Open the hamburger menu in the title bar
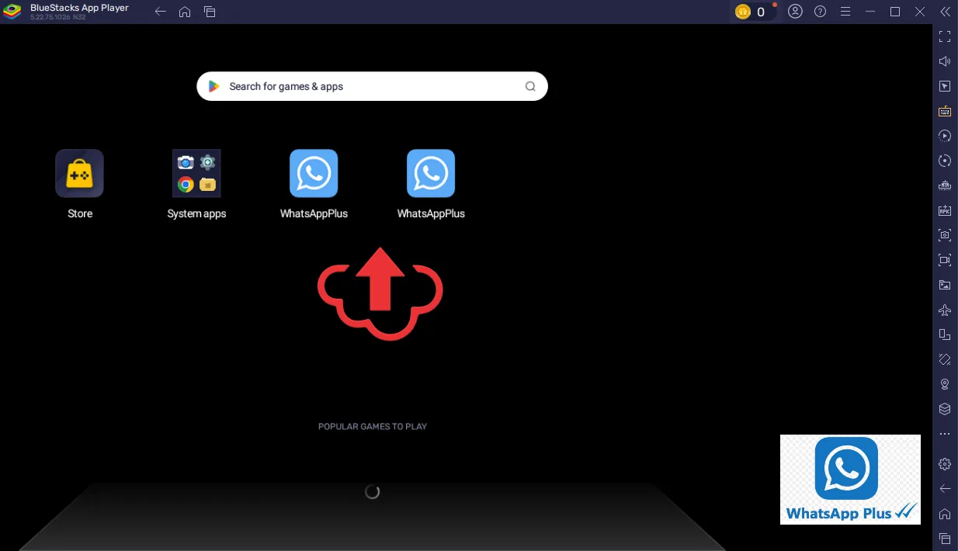 [x=845, y=12]
